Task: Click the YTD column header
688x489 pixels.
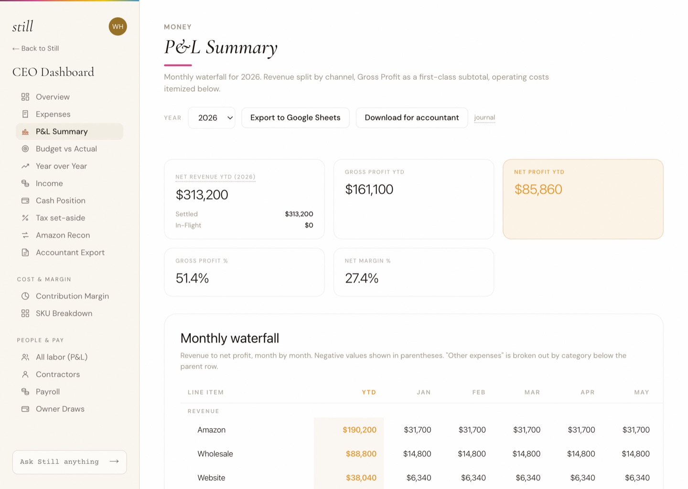Action: (x=369, y=392)
